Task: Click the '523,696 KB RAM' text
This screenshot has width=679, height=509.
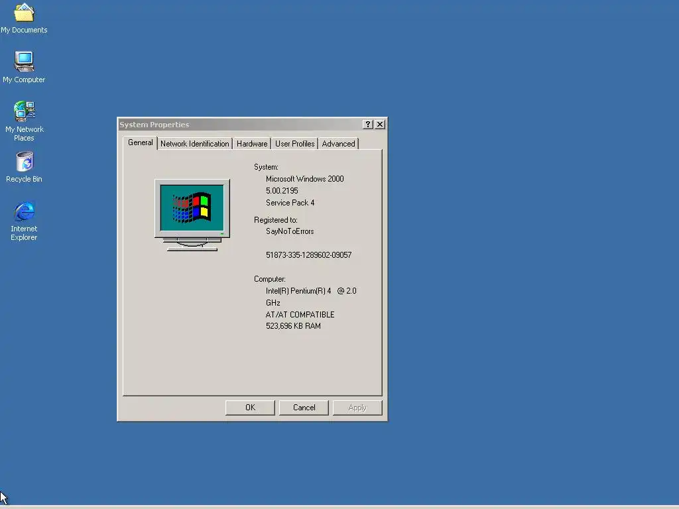Action: pyautogui.click(x=293, y=326)
